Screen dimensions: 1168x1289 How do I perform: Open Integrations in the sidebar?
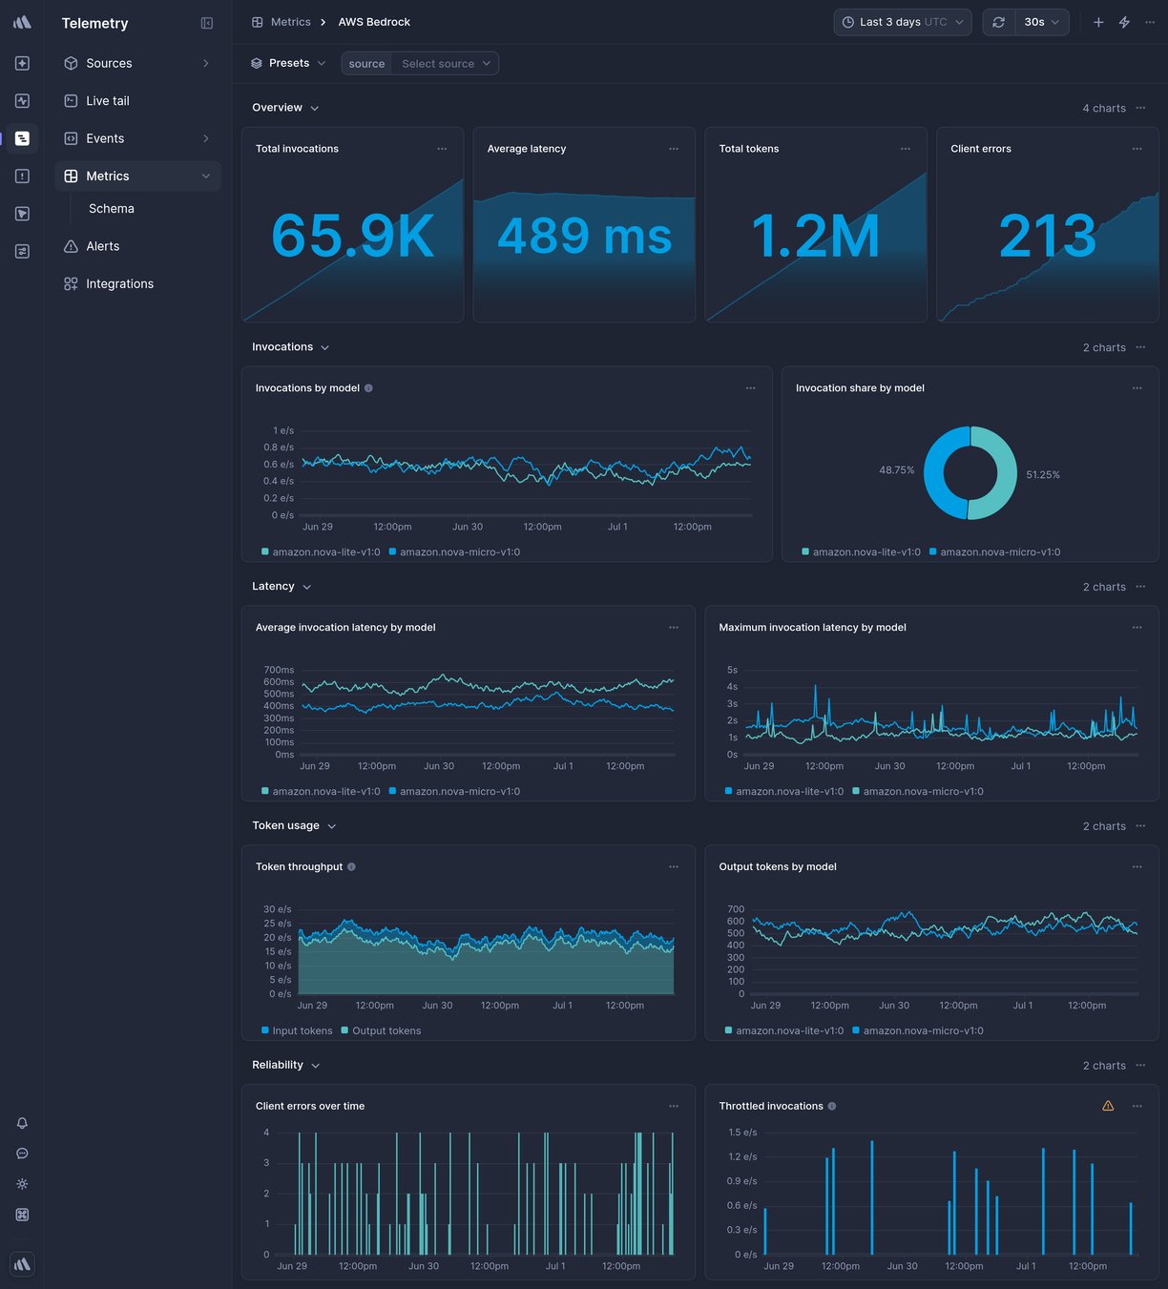pos(137,283)
